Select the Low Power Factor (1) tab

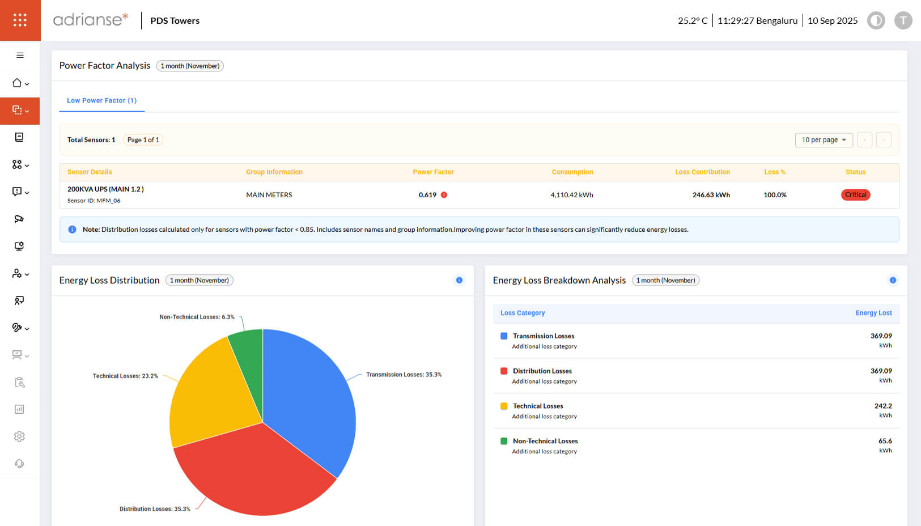(x=102, y=101)
